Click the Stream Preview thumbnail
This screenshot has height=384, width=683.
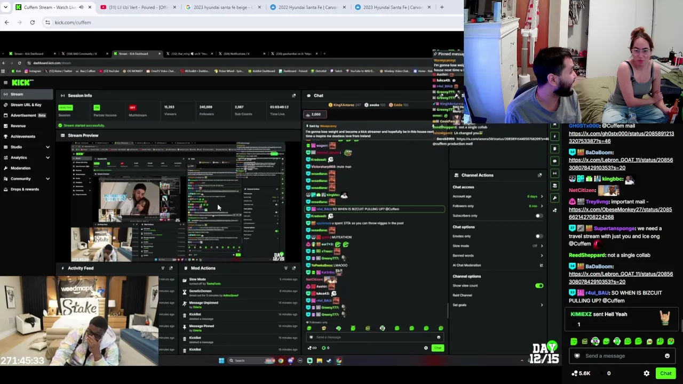pos(178,202)
